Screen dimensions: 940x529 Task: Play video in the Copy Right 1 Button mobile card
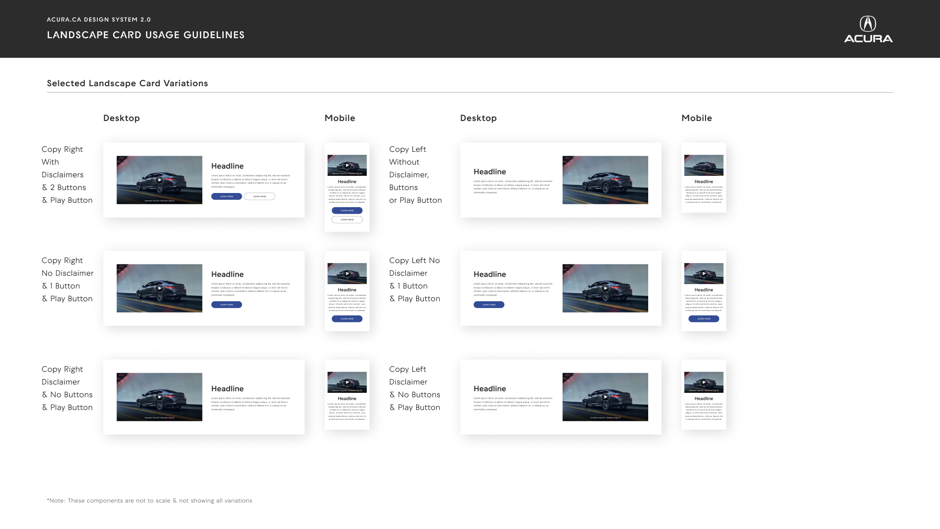tap(347, 274)
